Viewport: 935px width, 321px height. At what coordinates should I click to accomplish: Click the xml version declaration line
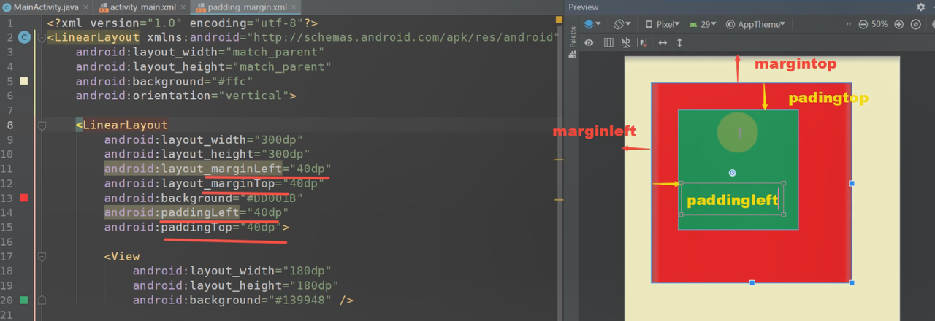[182, 23]
